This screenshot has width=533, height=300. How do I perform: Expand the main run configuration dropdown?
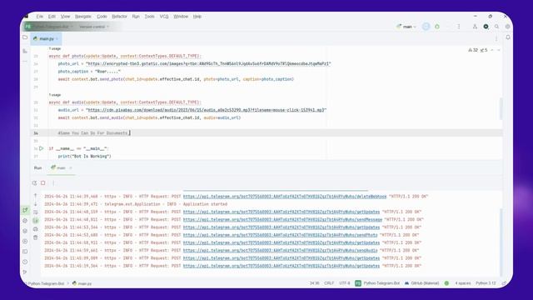406,27
